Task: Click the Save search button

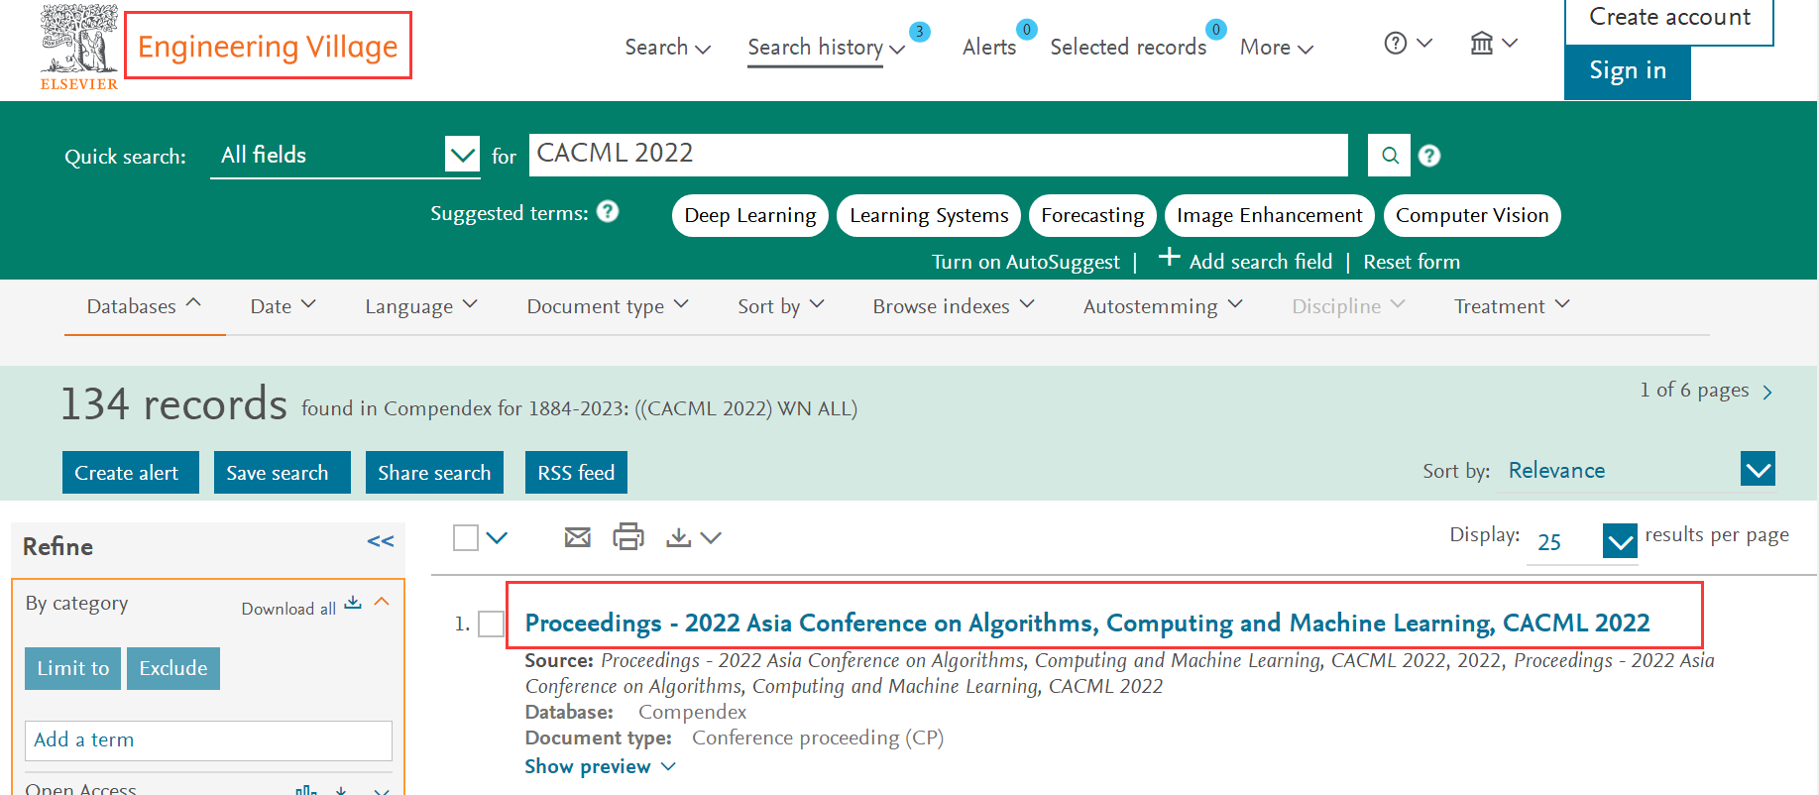Action: 283,473
